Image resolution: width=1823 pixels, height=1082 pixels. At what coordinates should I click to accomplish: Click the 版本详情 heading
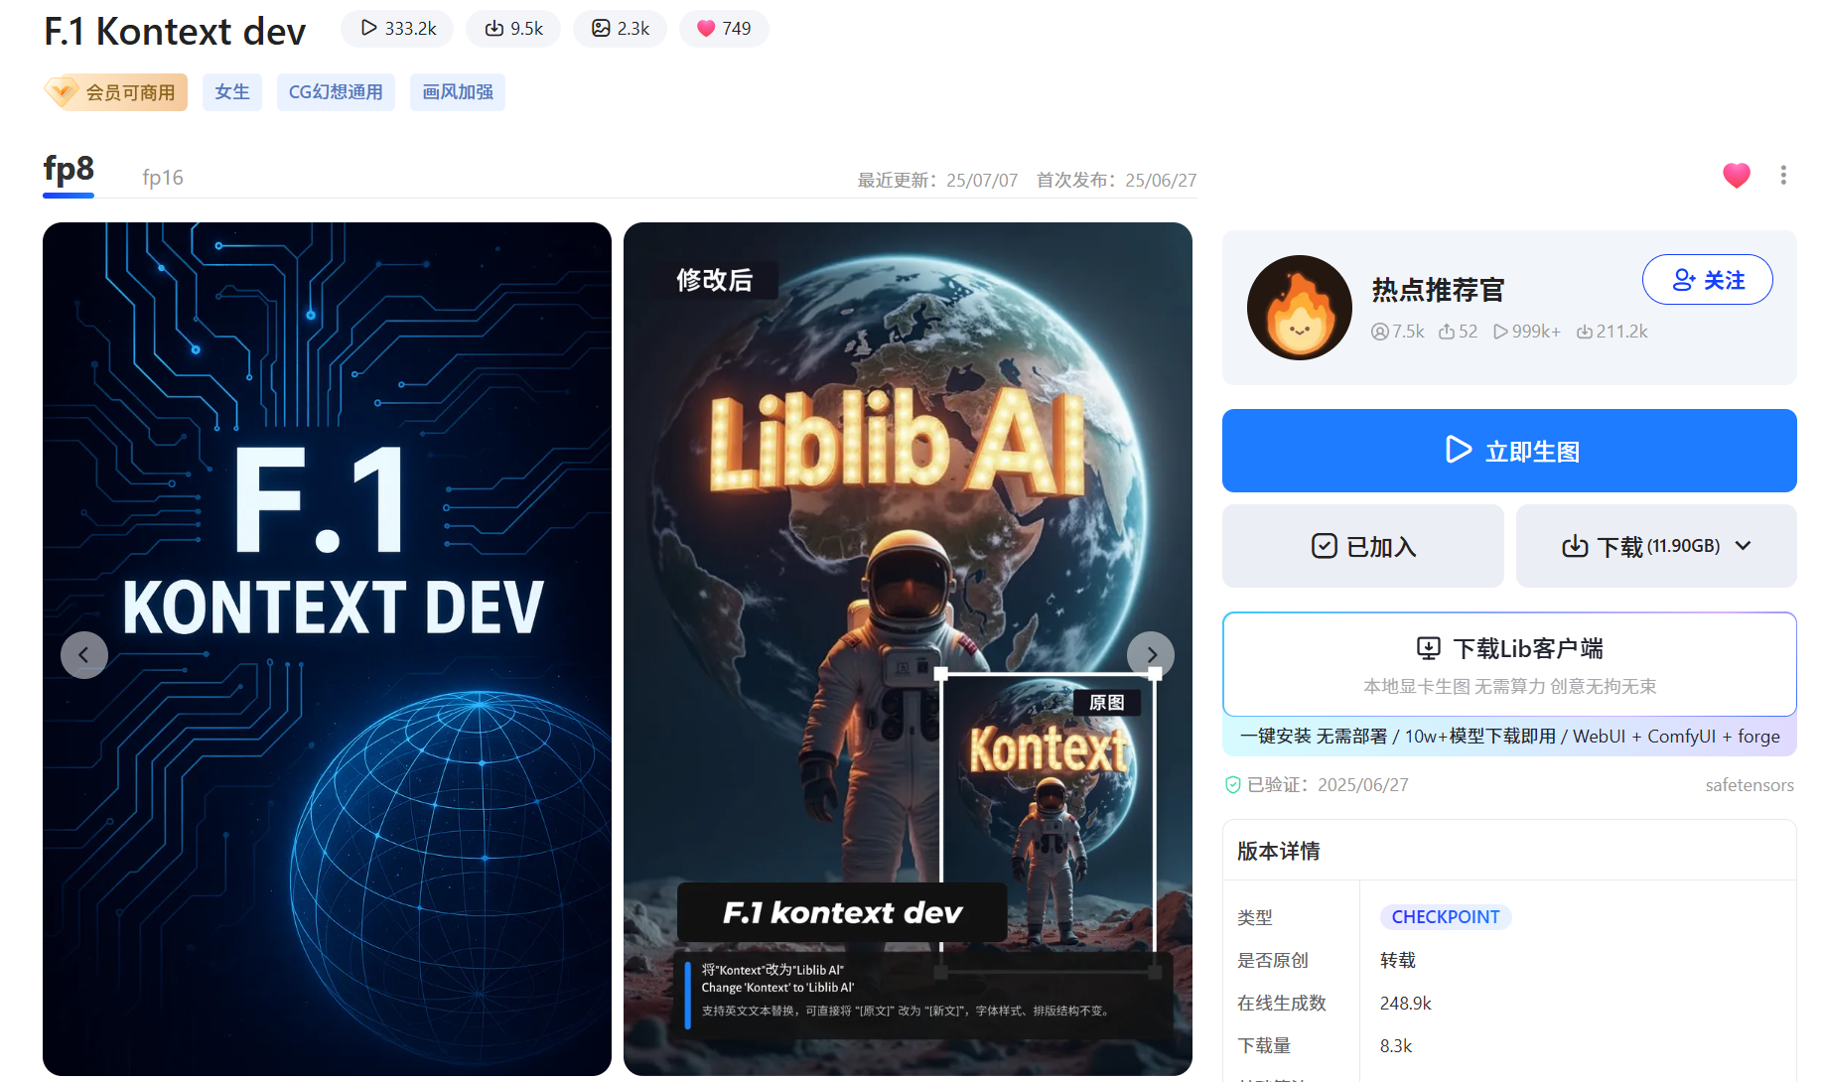[1279, 851]
